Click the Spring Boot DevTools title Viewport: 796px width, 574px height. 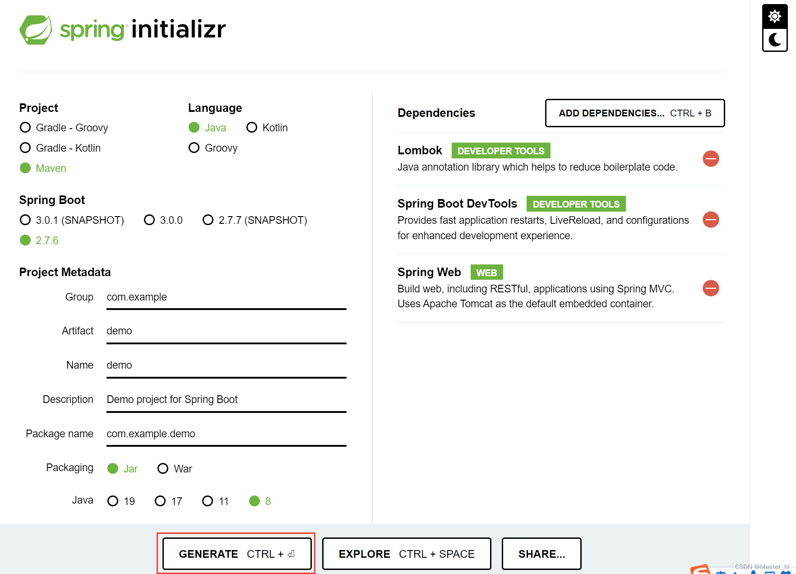point(457,204)
